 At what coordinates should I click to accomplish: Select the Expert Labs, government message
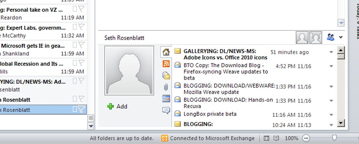tap(43, 31)
